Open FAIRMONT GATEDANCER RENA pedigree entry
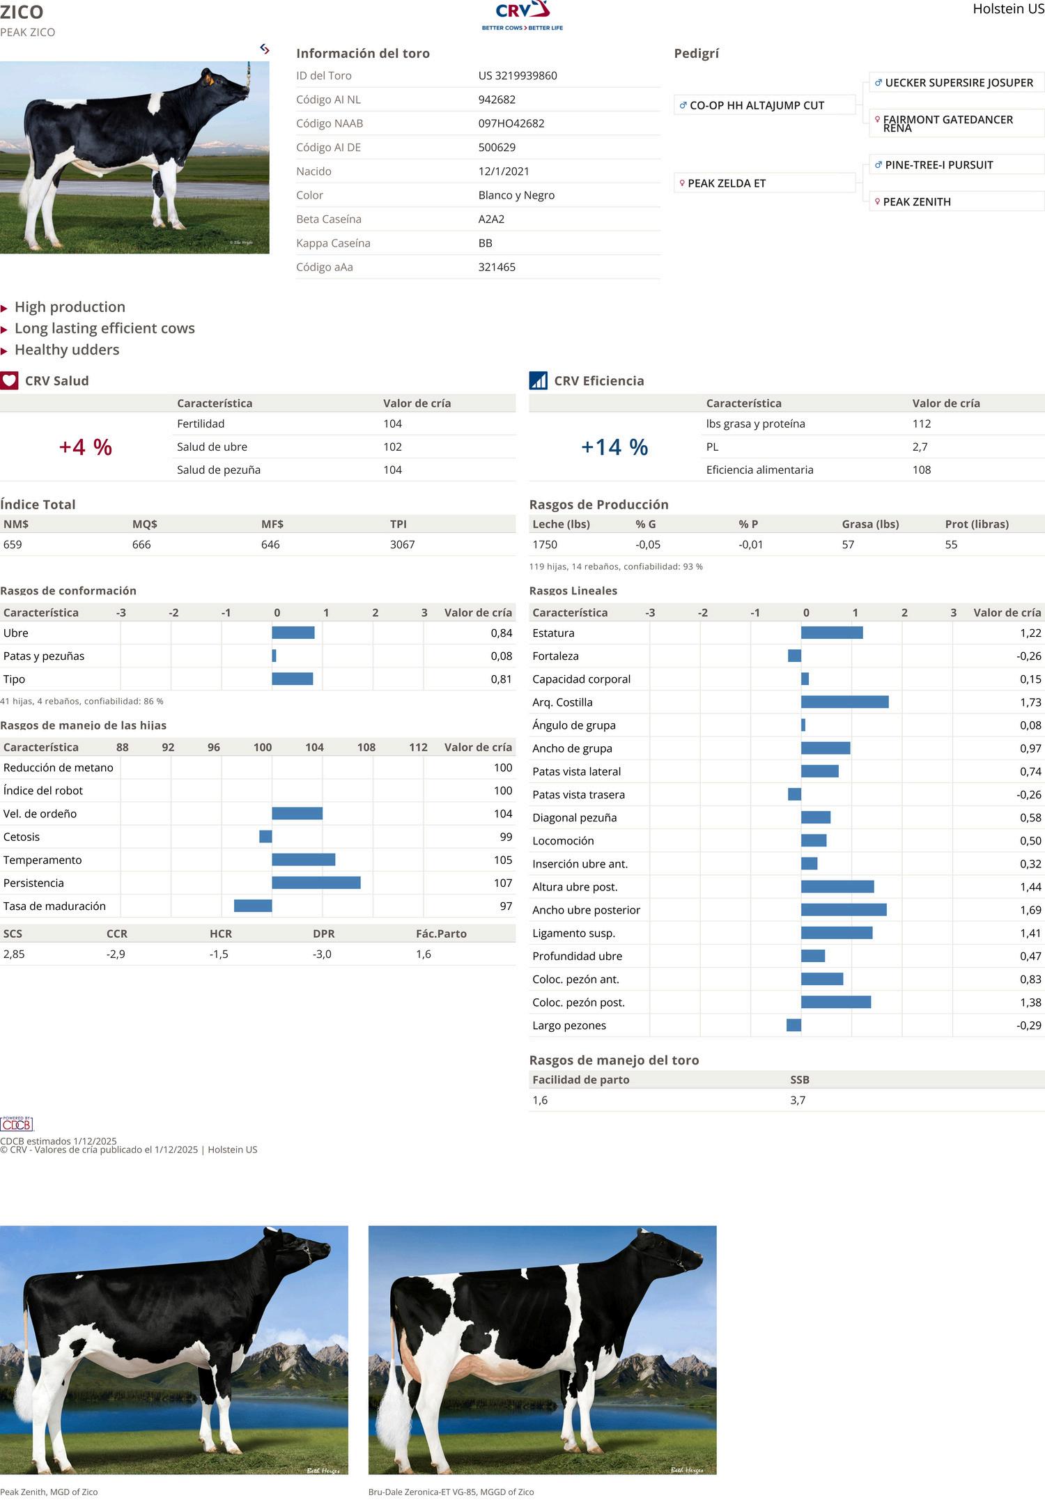1045x1500 pixels. tap(957, 123)
